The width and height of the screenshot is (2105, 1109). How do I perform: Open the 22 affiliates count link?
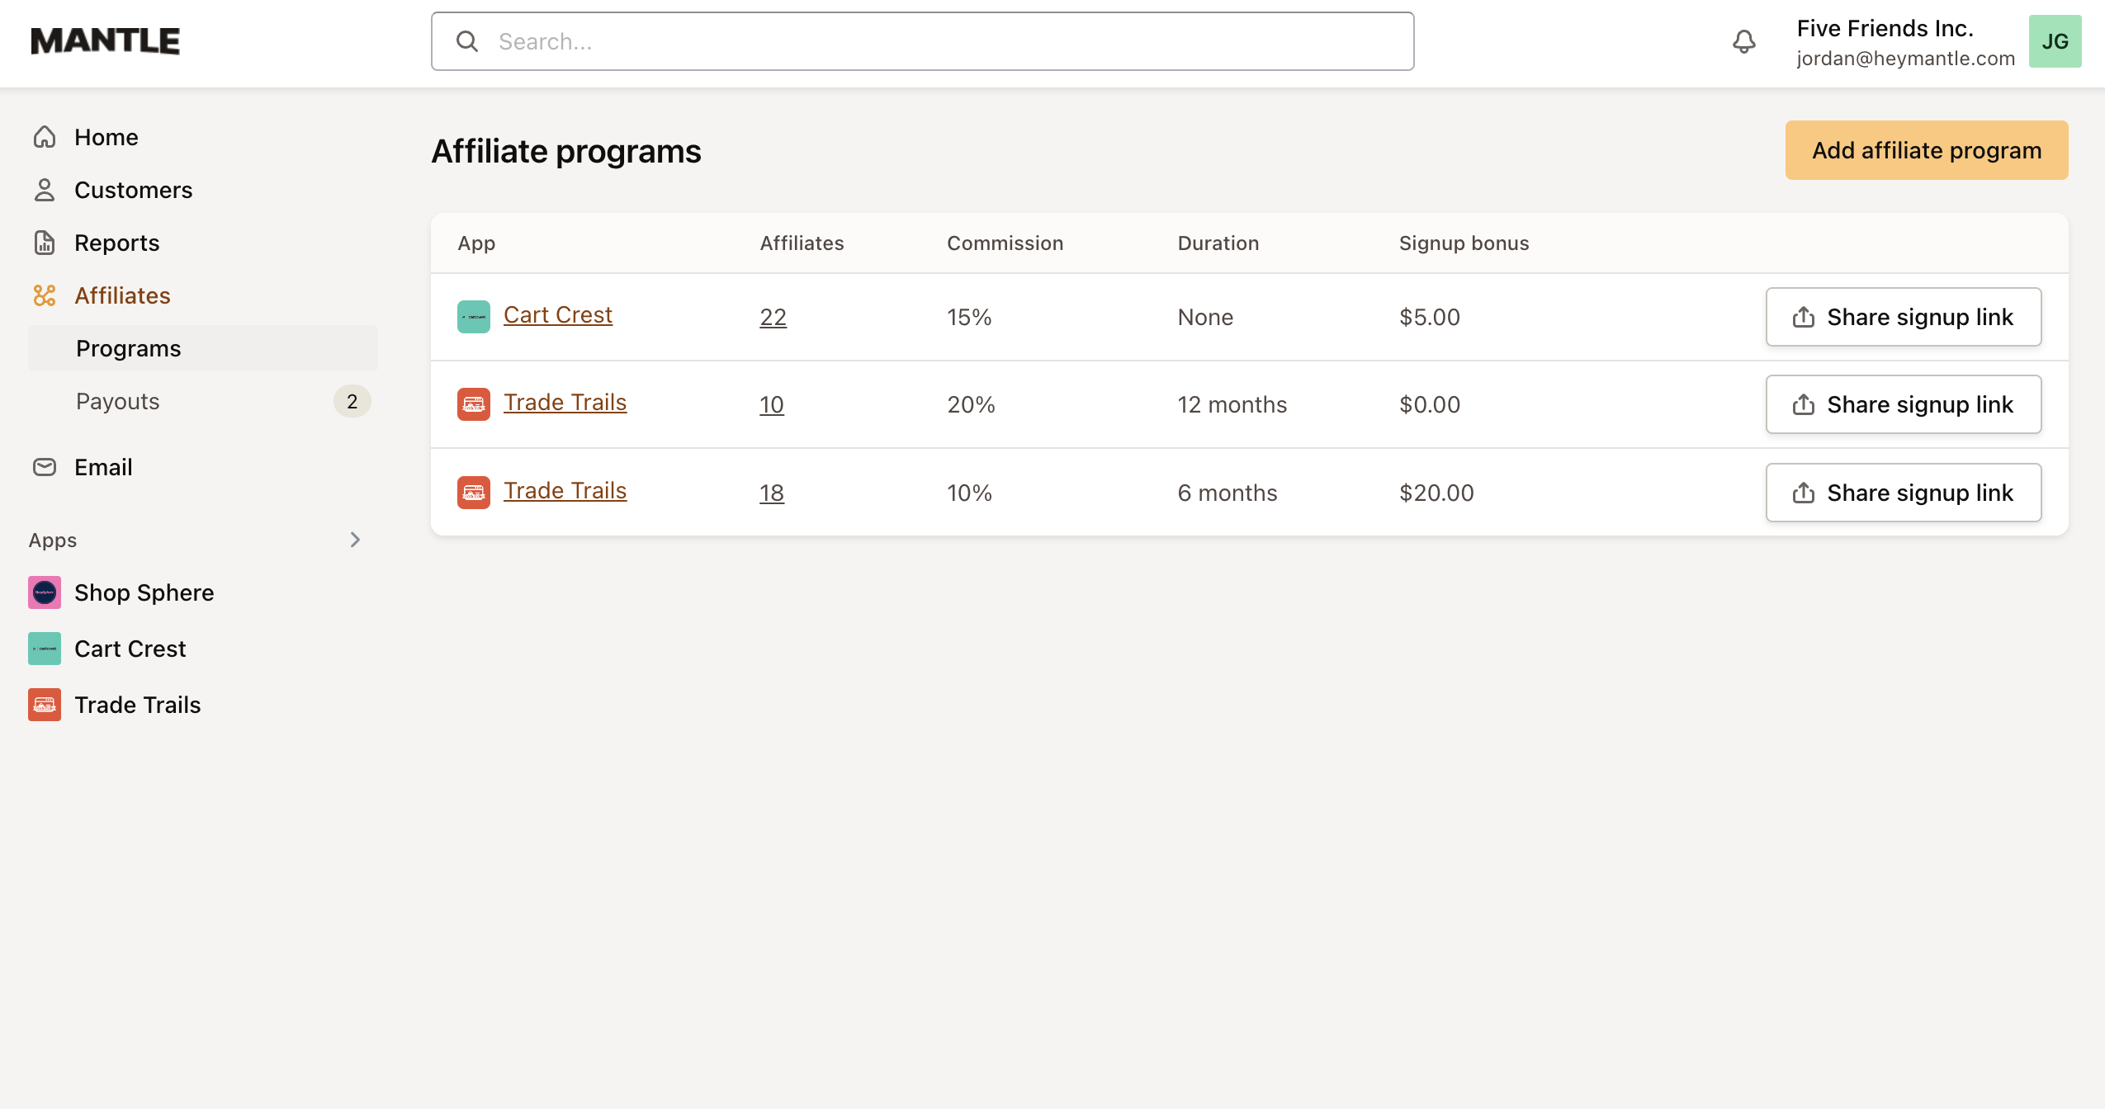pos(772,317)
